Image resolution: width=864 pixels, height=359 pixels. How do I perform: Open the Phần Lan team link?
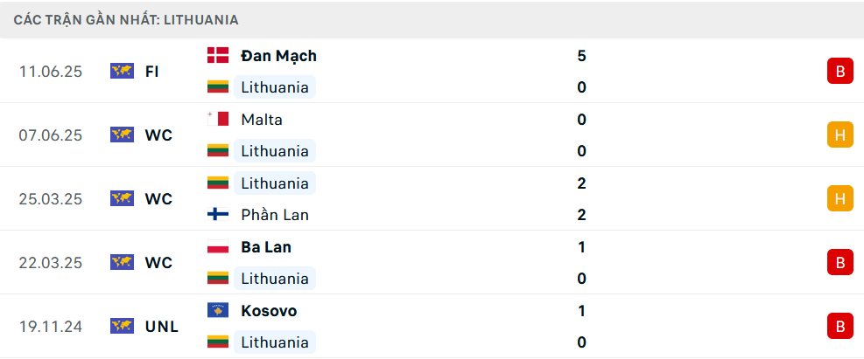[274, 215]
